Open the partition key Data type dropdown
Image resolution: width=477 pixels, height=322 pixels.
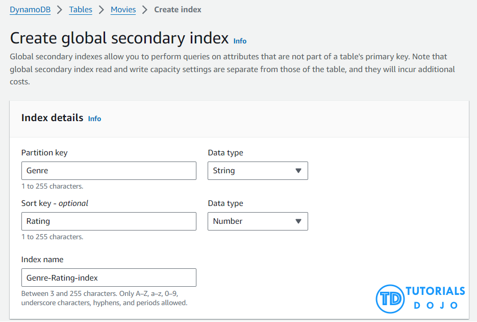tap(258, 171)
